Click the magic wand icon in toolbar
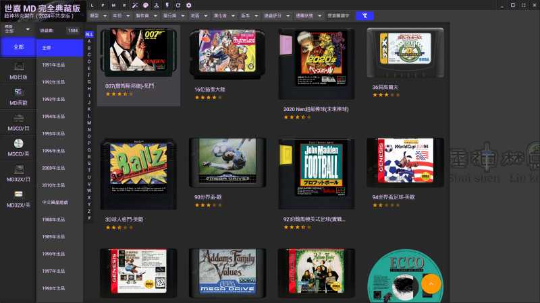This screenshot has width=540, height=303. 134,5
